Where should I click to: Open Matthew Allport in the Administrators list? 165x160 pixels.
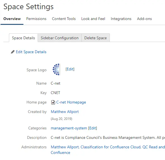[65, 147]
